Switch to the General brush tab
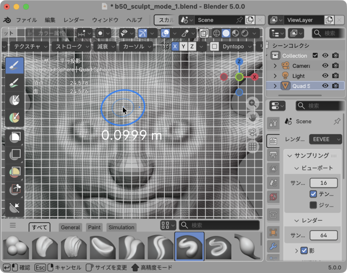Image resolution: width=347 pixels, height=273 pixels. 70,227
